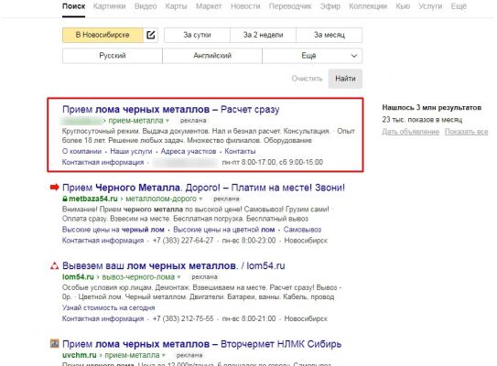The width and height of the screenshot is (497, 366).
Task: Expand arrow after вывоз-черного-лома
Action: tap(178, 277)
